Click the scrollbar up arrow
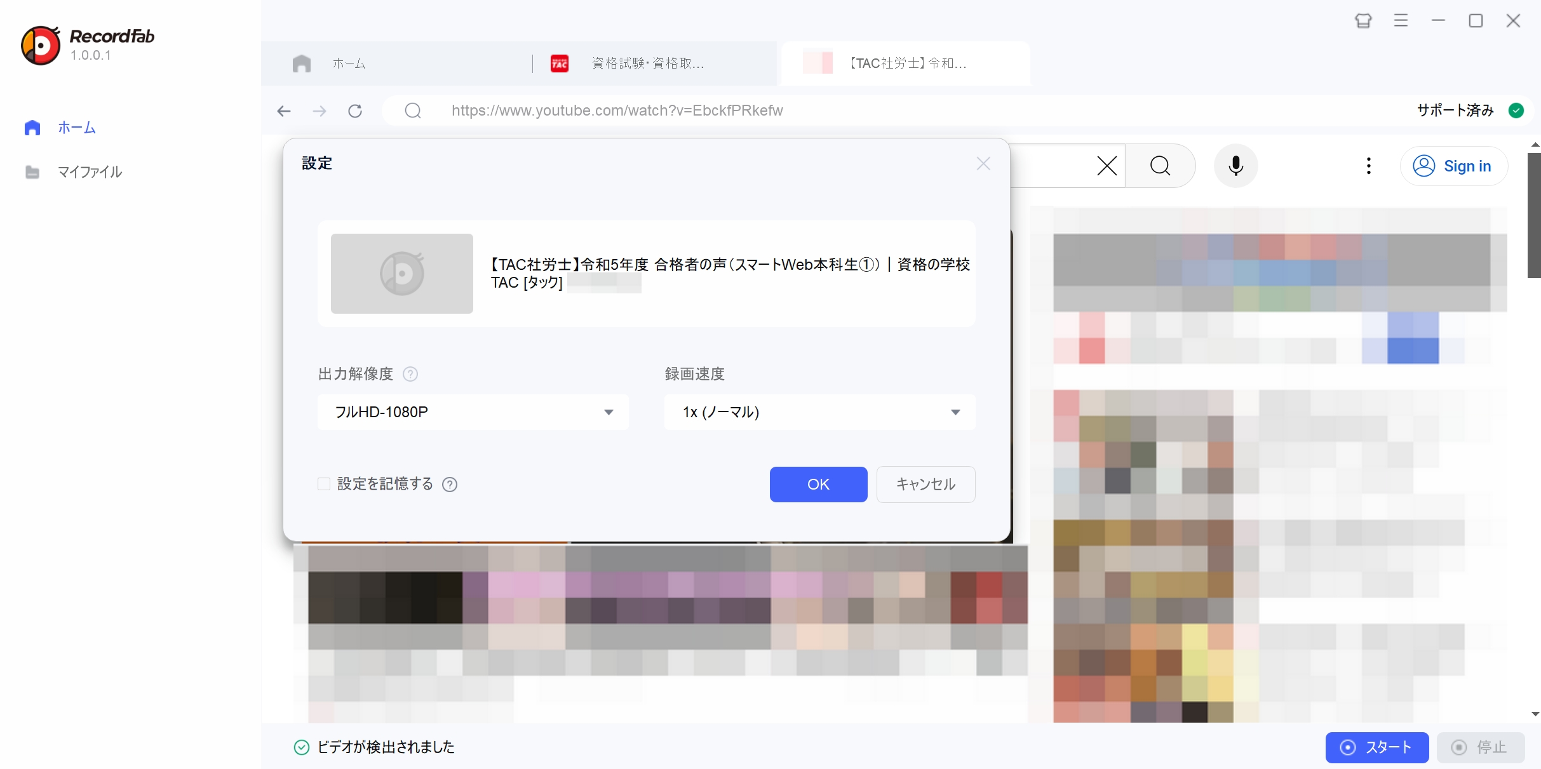 [x=1535, y=145]
